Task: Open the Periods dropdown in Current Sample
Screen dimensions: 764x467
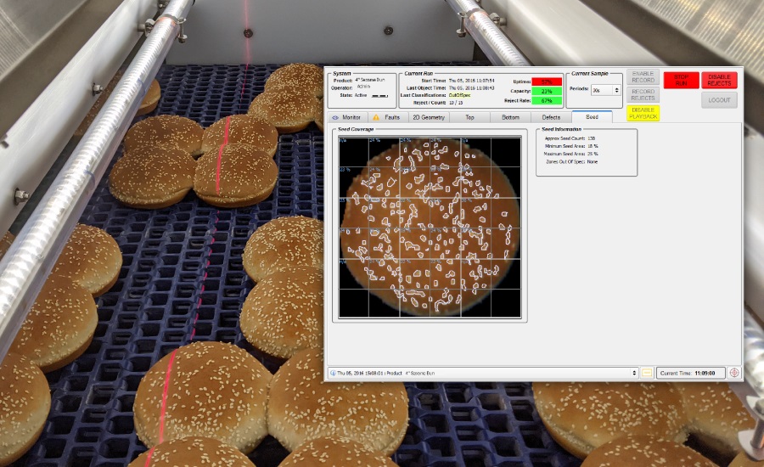Action: click(x=606, y=89)
